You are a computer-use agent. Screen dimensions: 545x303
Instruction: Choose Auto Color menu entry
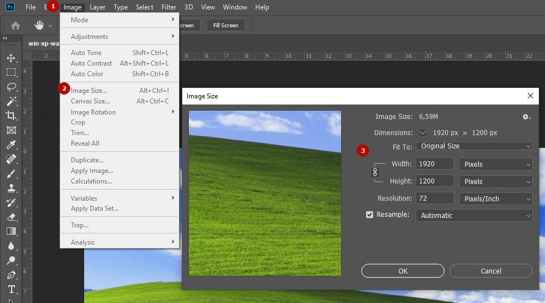[x=120, y=74]
